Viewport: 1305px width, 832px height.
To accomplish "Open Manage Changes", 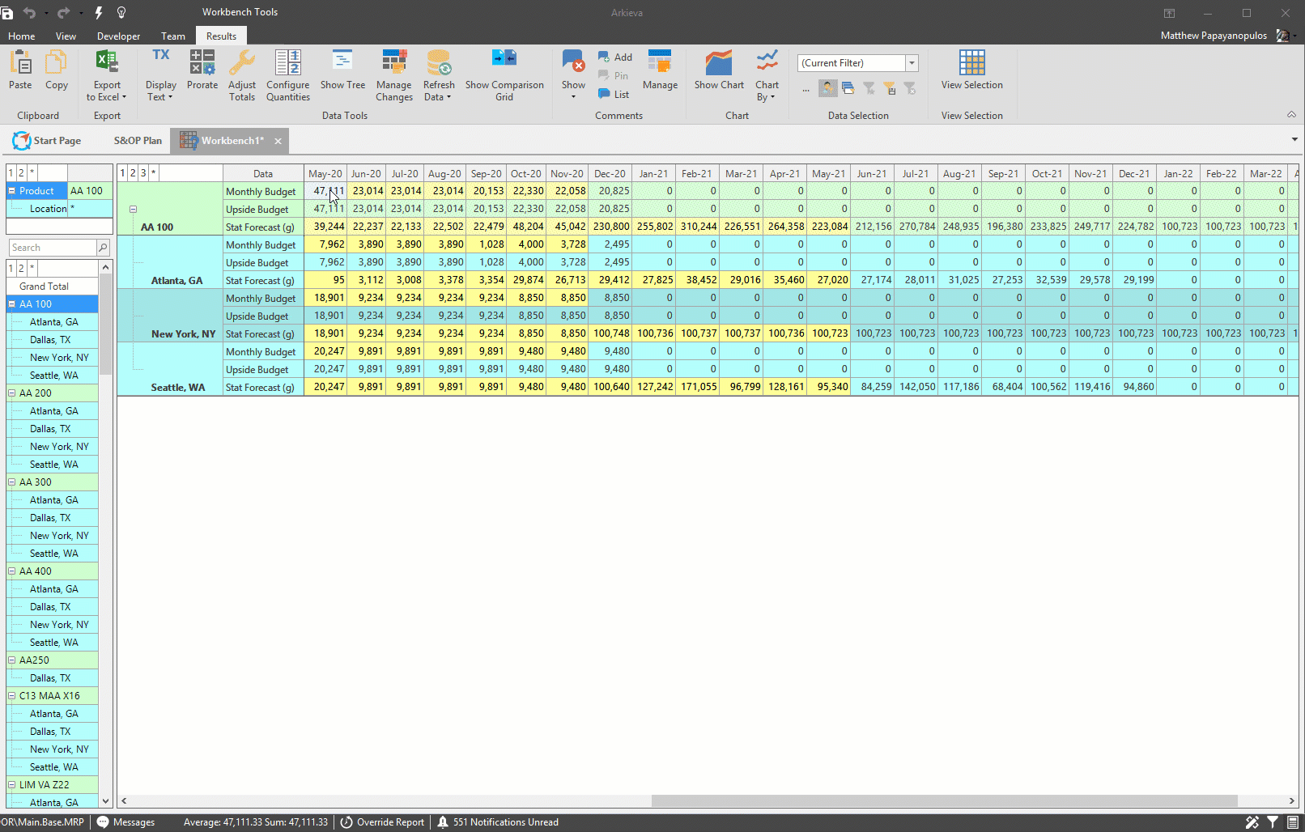I will tap(394, 75).
